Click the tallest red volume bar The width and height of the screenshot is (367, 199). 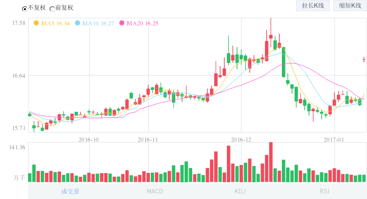tap(271, 162)
